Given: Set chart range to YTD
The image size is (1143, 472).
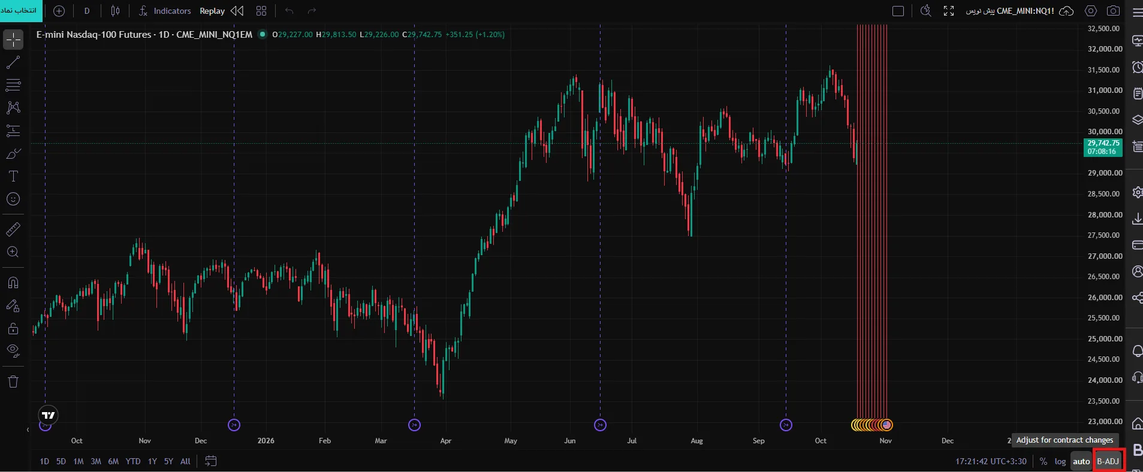Looking at the screenshot, I should click(x=133, y=461).
